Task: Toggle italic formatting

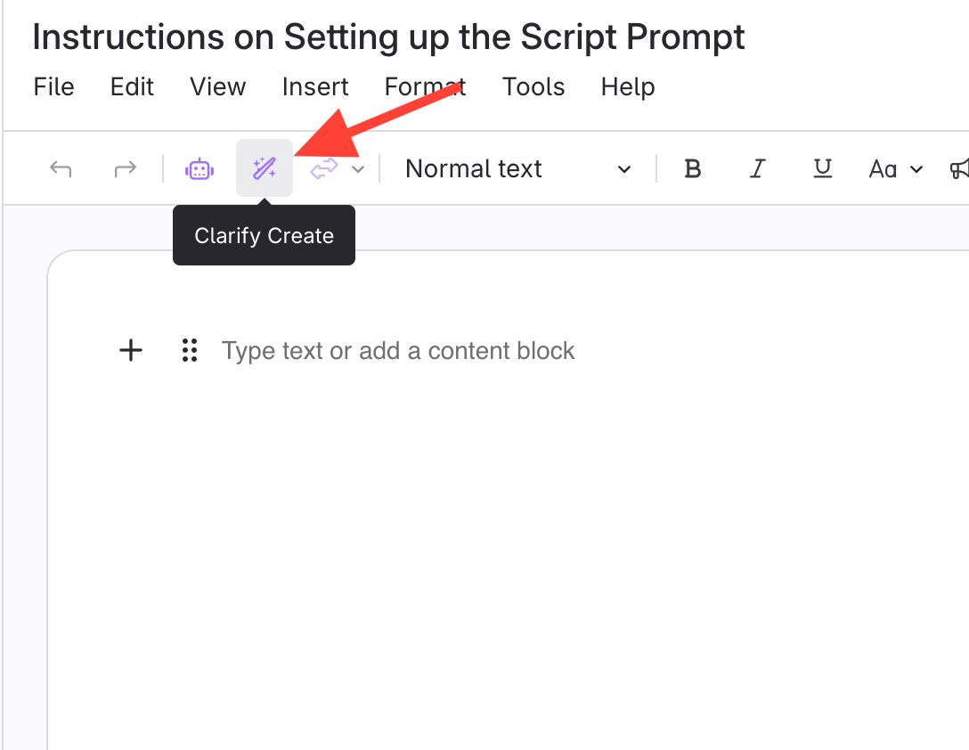Action: click(758, 168)
